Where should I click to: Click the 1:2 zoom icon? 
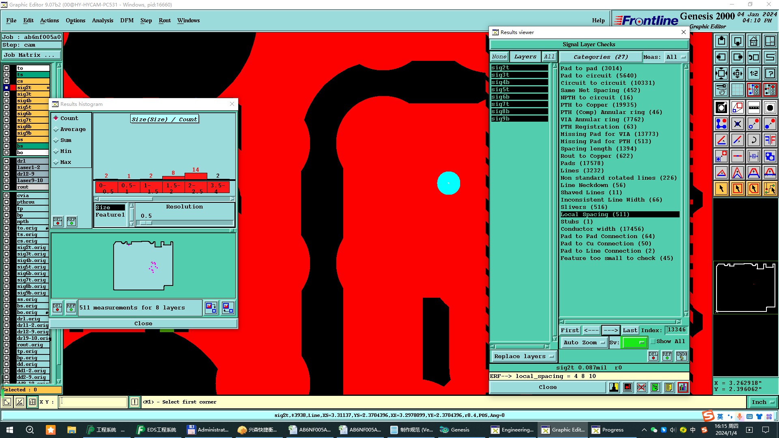coord(753,73)
